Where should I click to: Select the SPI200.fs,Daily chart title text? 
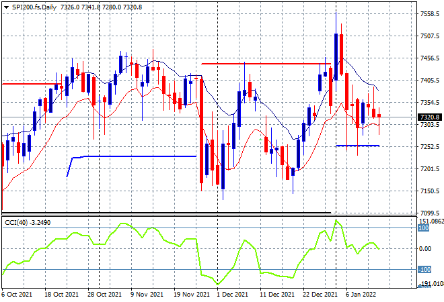(x=34, y=7)
